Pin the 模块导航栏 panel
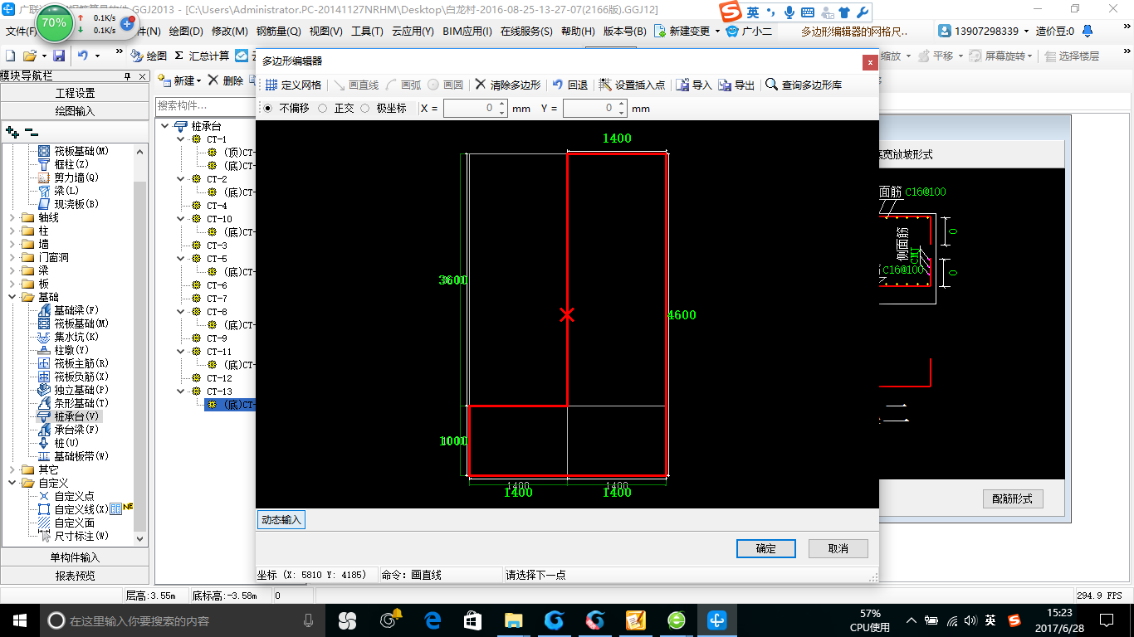The width and height of the screenshot is (1134, 637). (127, 76)
